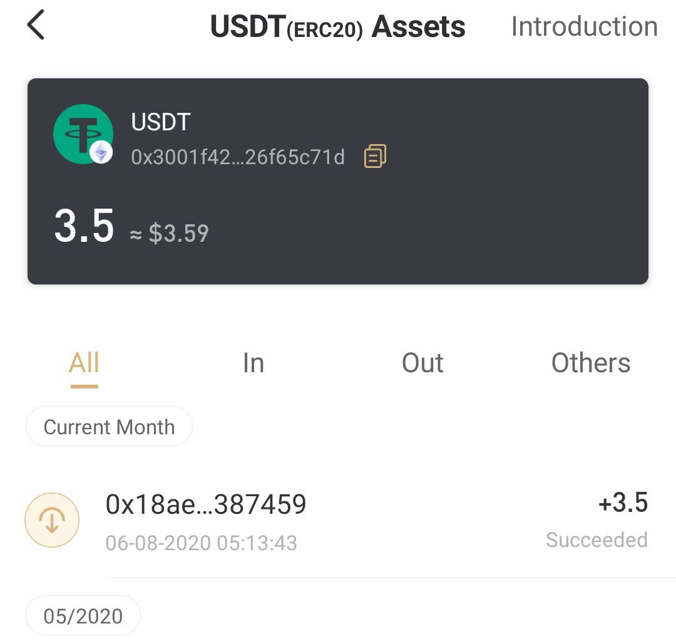
Task: Click wallet address 0x3001f42...26f65c71d
Action: click(x=238, y=157)
